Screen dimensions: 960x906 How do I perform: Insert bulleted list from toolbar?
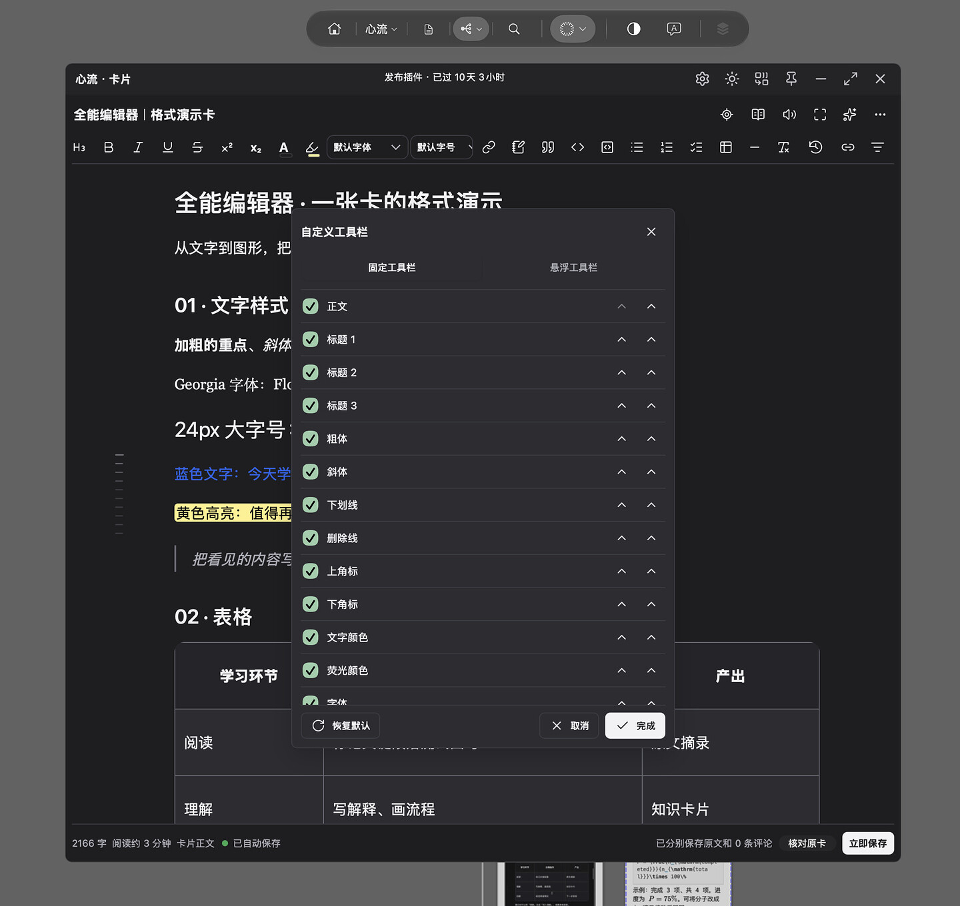(637, 147)
